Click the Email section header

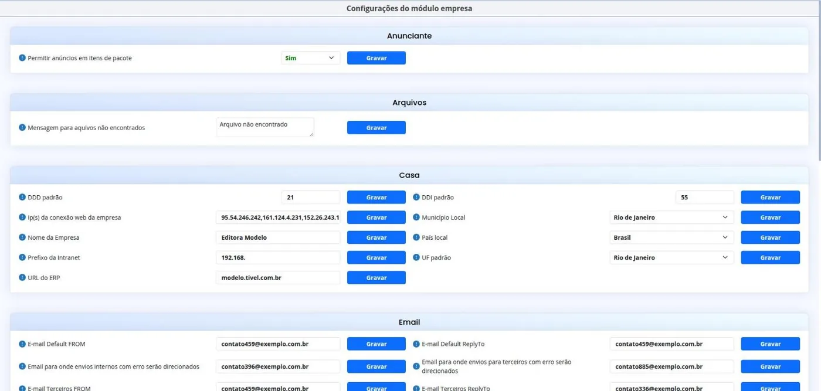(x=409, y=322)
